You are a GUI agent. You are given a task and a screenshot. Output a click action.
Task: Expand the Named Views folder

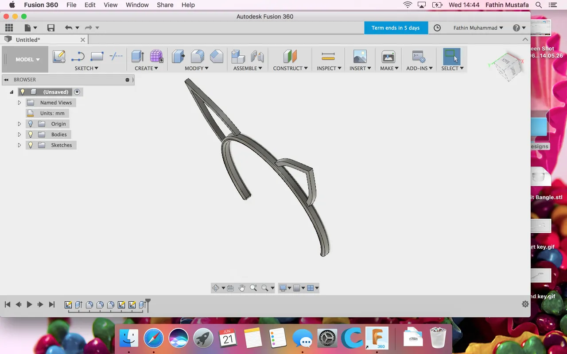(19, 103)
